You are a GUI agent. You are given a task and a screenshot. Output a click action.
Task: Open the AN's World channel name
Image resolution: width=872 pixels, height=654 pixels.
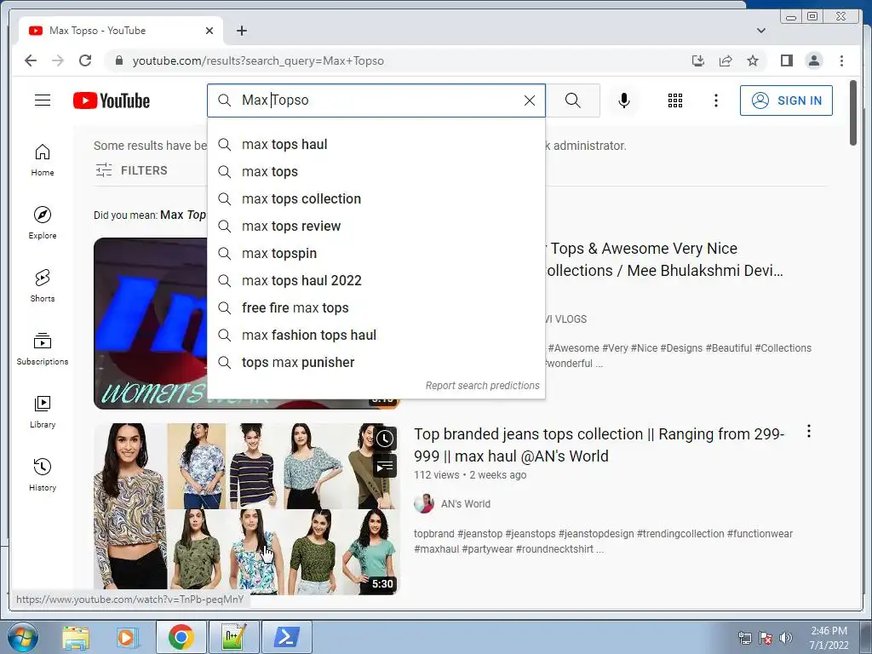tap(466, 504)
